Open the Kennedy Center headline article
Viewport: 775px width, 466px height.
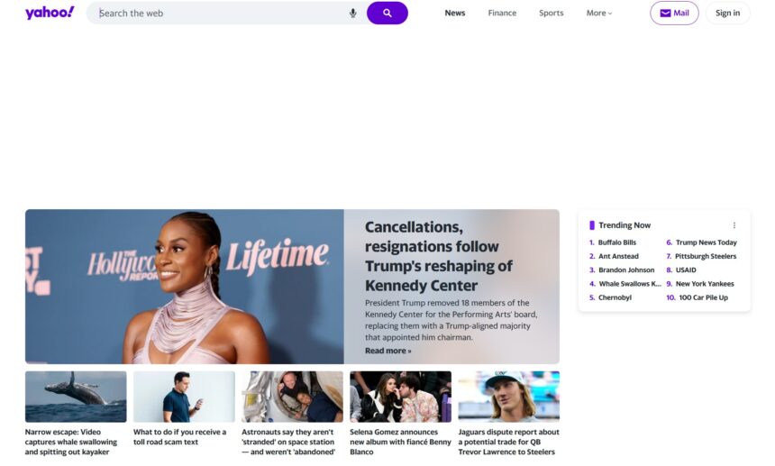click(439, 256)
